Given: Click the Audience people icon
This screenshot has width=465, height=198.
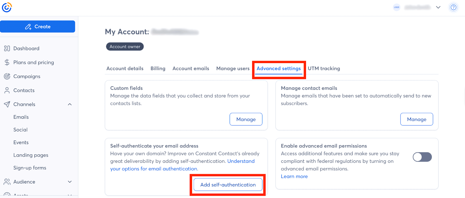Looking at the screenshot, I should 7,182.
